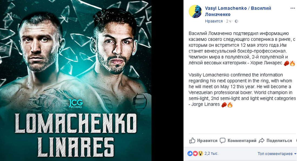Expand the Топ комментариев sorting dropdown
297x161 pixels.
[x=276, y=154]
